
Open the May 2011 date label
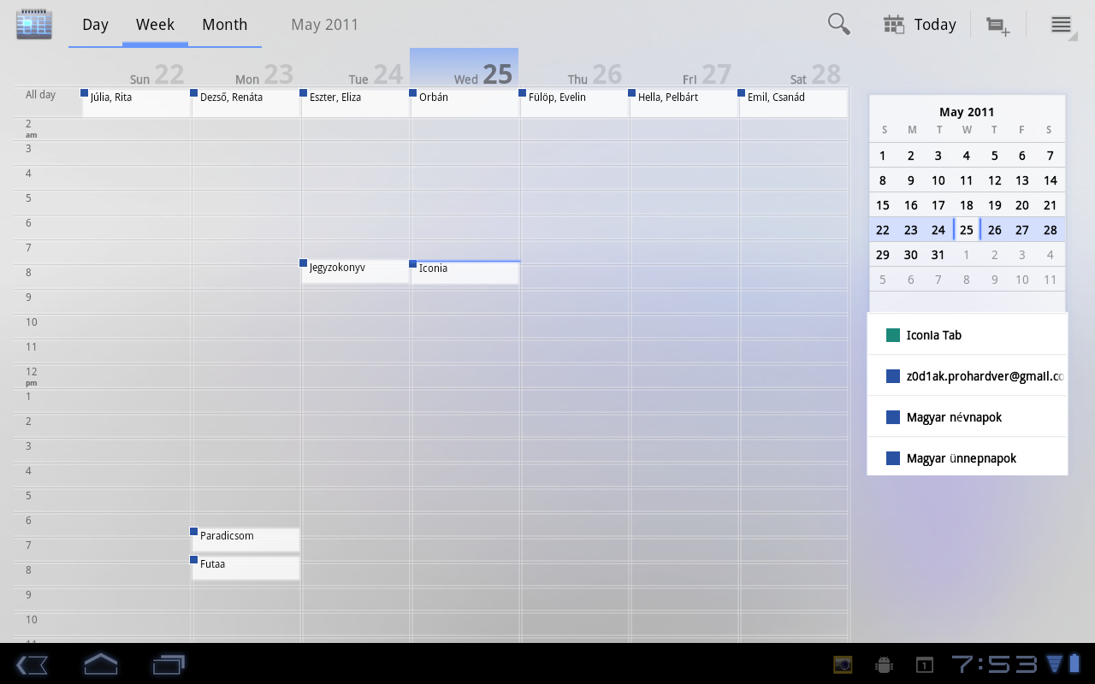(x=324, y=25)
